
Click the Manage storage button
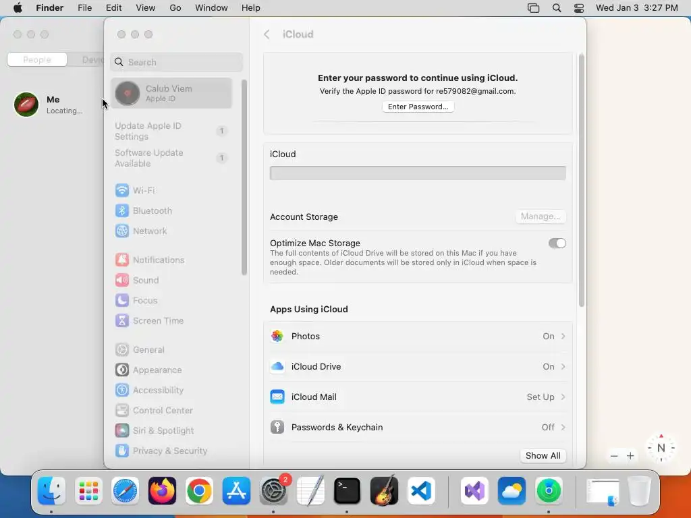pos(541,217)
